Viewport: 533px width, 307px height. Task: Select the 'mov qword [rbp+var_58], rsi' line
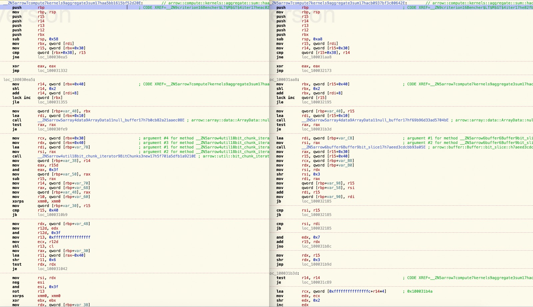pos(315,188)
